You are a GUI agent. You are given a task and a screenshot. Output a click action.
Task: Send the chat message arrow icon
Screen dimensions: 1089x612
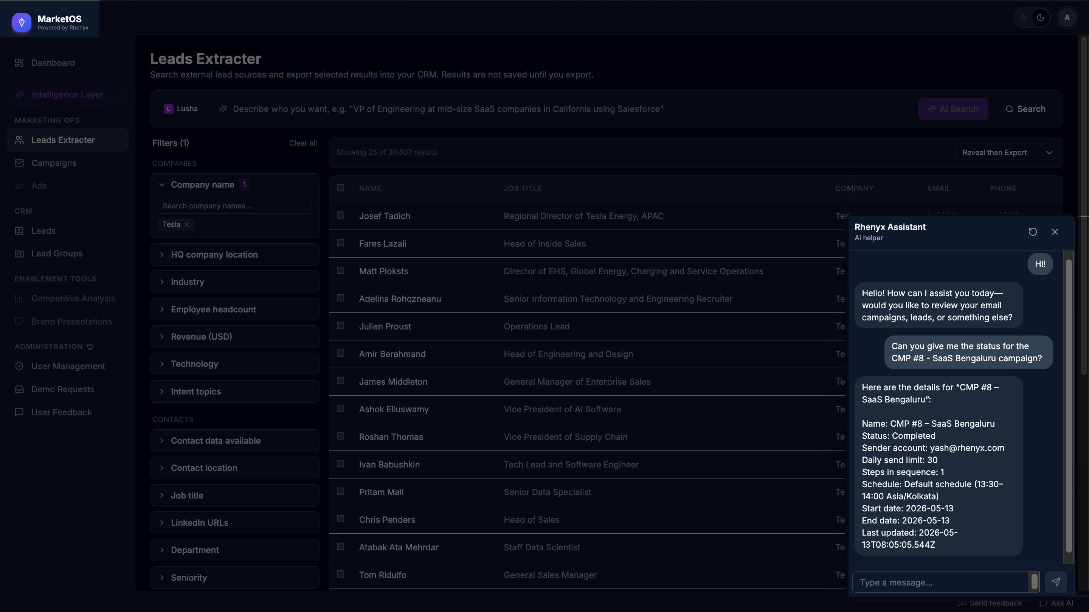click(x=1056, y=582)
